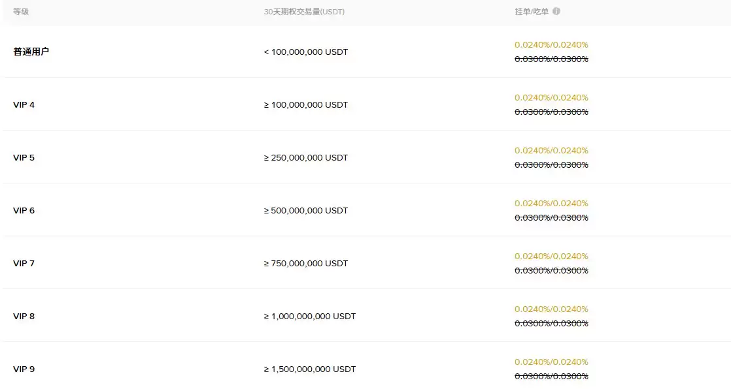The width and height of the screenshot is (731, 389).
Task: Select the VIP 4 level label
Action: [x=24, y=104]
